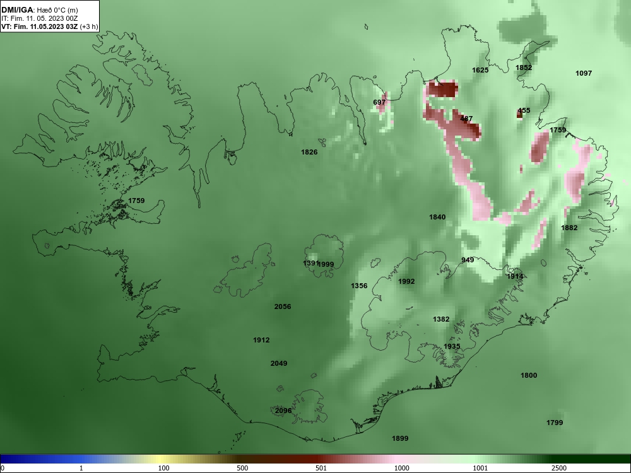Click the 0 tick on color scale
The width and height of the screenshot is (631, 473).
[x=3, y=468]
